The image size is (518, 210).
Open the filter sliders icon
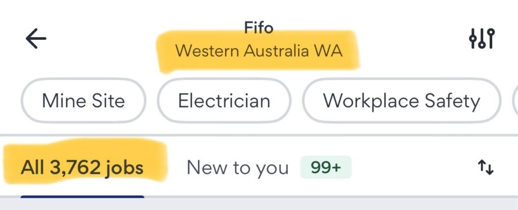(481, 39)
